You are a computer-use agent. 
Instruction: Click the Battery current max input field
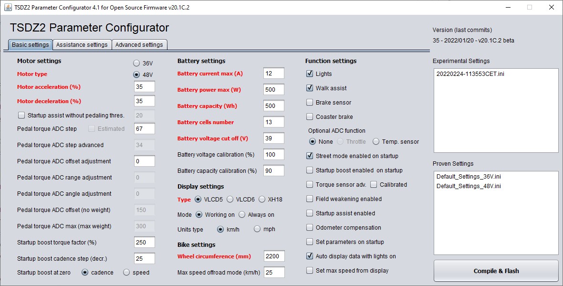pyautogui.click(x=273, y=74)
